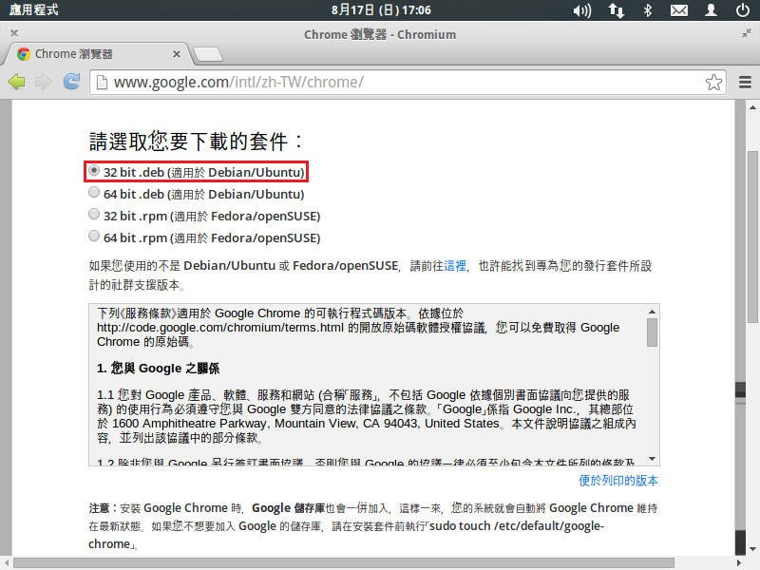Image resolution: width=760 pixels, height=570 pixels.
Task: Click heading 請選取您要下載的套件
Action: (197, 141)
